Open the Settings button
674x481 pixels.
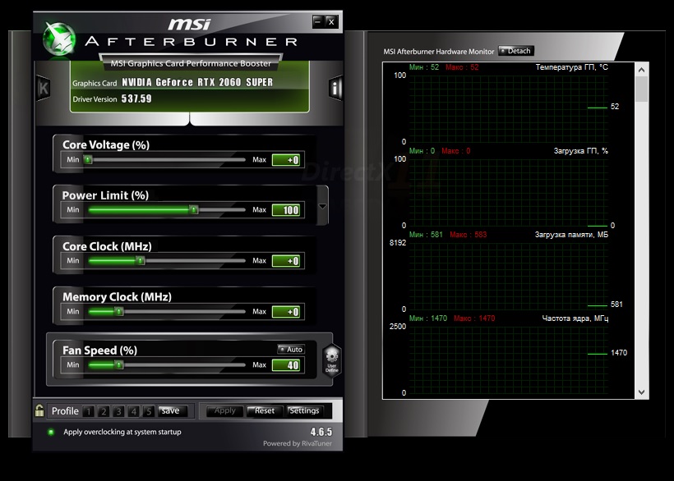point(304,411)
